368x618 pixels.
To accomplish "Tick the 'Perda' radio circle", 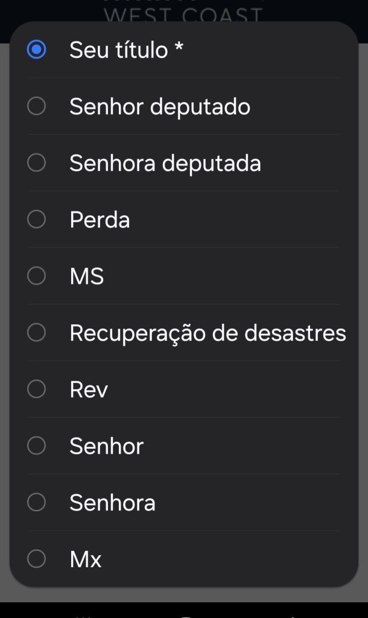I will coord(37,219).
